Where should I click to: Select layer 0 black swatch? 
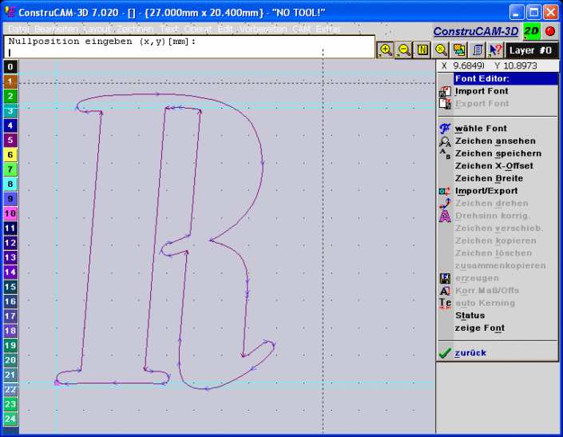click(x=10, y=67)
